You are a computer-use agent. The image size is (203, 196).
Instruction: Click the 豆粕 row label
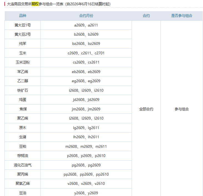[23, 146]
